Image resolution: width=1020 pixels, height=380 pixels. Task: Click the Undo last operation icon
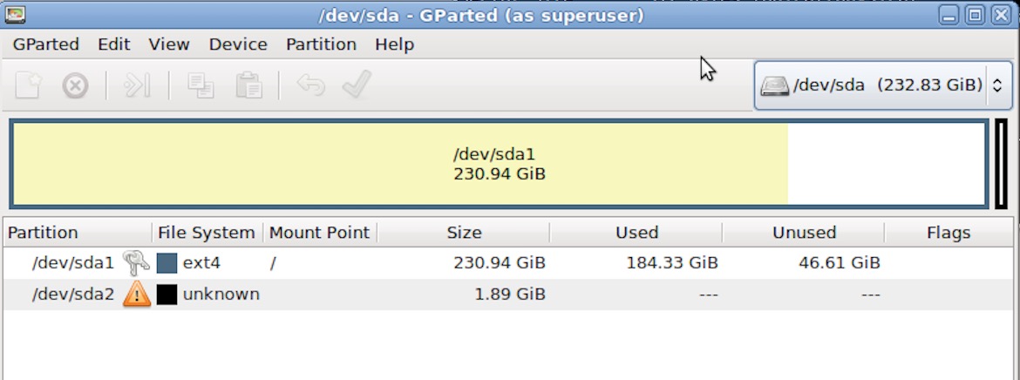pos(310,85)
